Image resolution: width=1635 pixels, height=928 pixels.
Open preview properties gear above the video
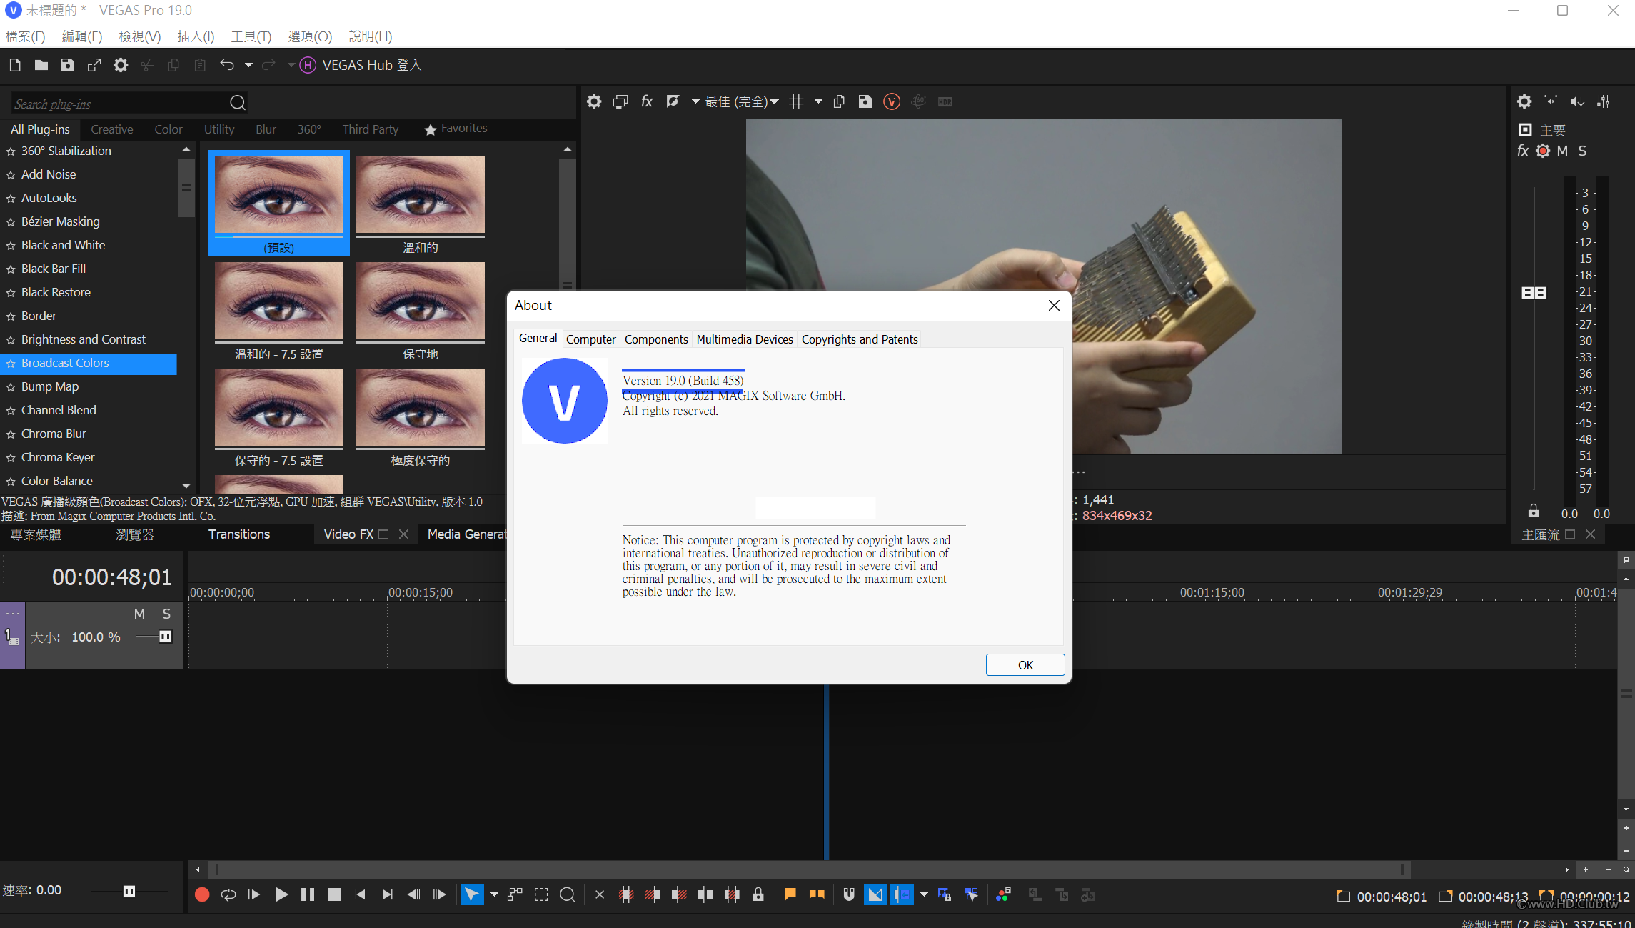[594, 101]
